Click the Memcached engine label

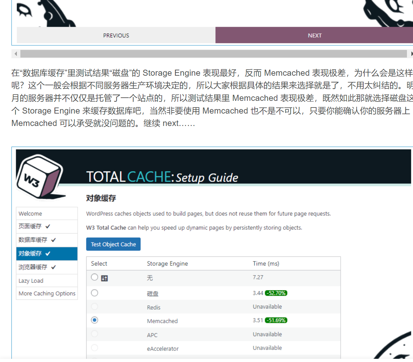point(162,321)
